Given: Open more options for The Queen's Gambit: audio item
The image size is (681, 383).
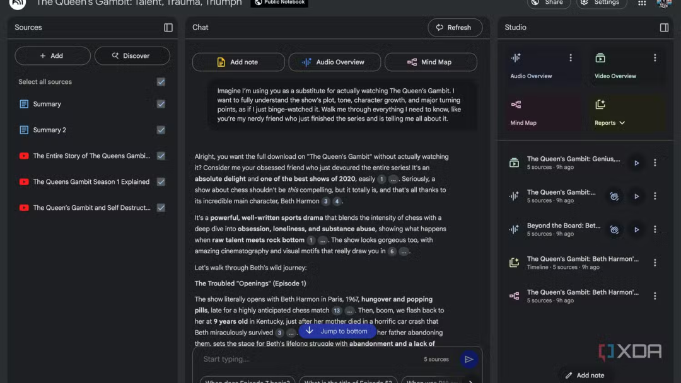Looking at the screenshot, I should point(655,196).
